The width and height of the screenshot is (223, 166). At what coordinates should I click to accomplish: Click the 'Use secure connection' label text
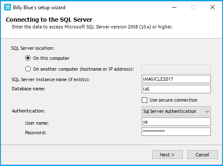click(x=174, y=100)
